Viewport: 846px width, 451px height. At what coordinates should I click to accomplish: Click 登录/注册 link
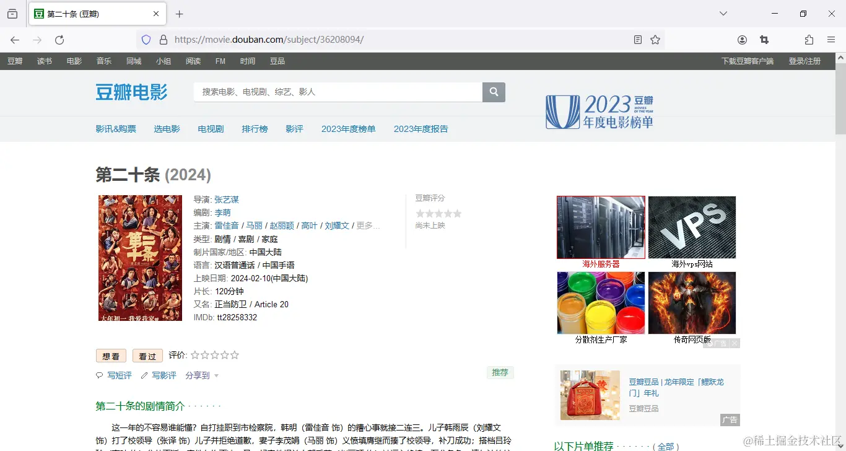805,61
